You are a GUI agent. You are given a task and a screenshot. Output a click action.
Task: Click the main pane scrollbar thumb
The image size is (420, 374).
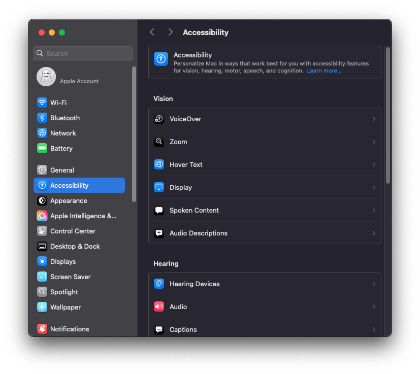388,115
